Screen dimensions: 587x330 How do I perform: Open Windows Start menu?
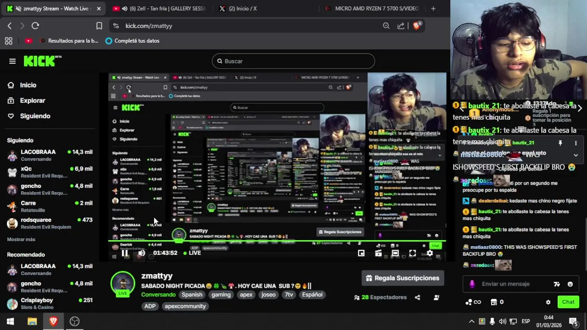[10, 321]
